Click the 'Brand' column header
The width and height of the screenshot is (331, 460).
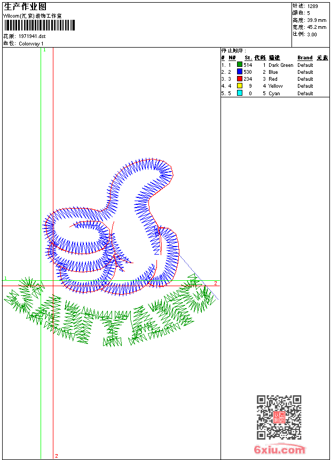pyautogui.click(x=305, y=58)
